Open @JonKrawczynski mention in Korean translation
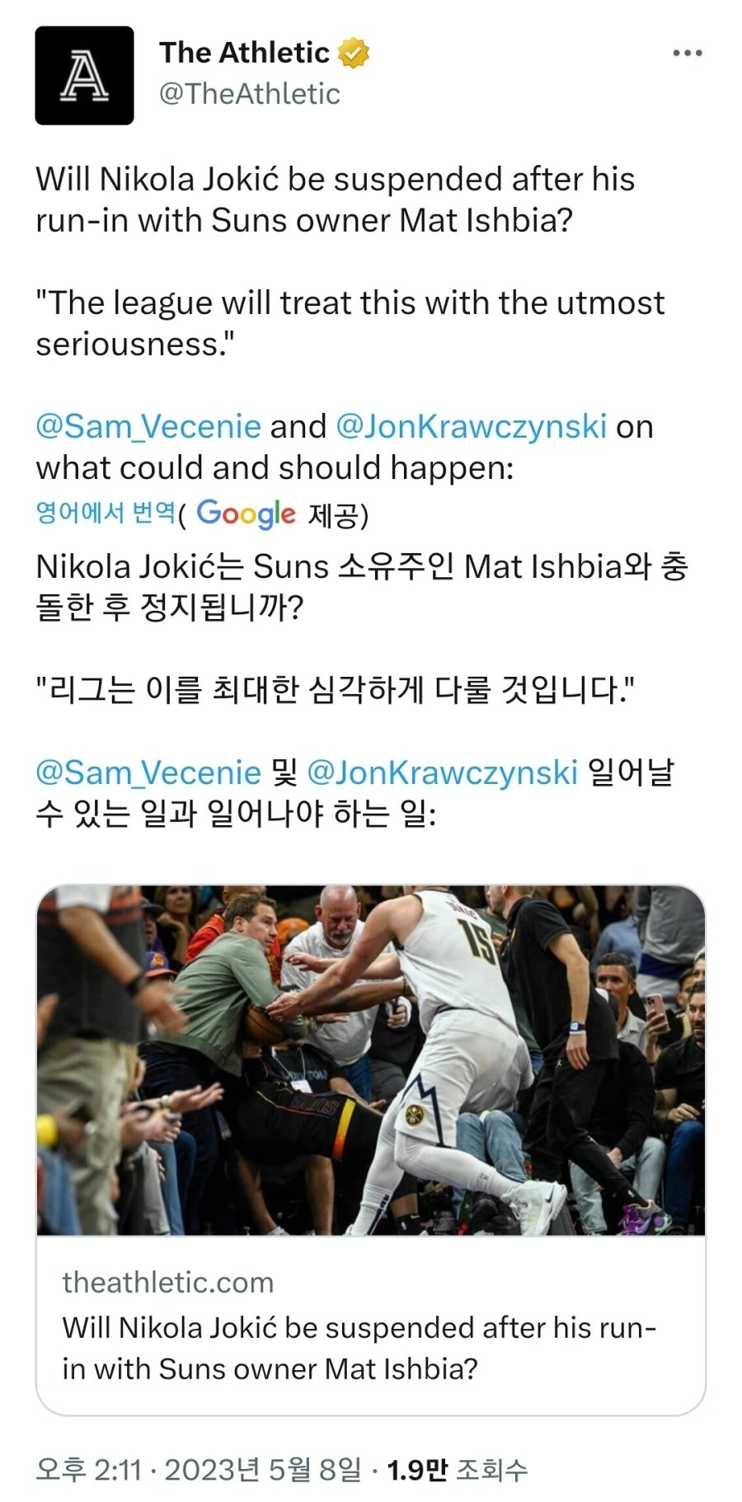Image resolution: width=742 pixels, height=1502 pixels. pyautogui.click(x=442, y=773)
